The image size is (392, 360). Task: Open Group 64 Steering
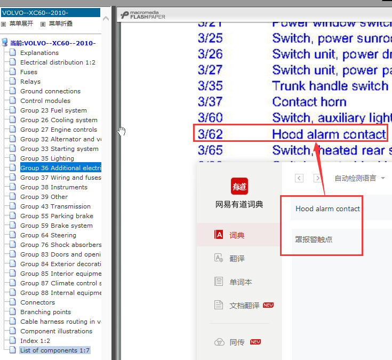(48, 235)
